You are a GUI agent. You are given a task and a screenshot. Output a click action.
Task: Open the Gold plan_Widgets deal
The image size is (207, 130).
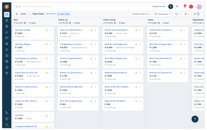tap(23, 44)
